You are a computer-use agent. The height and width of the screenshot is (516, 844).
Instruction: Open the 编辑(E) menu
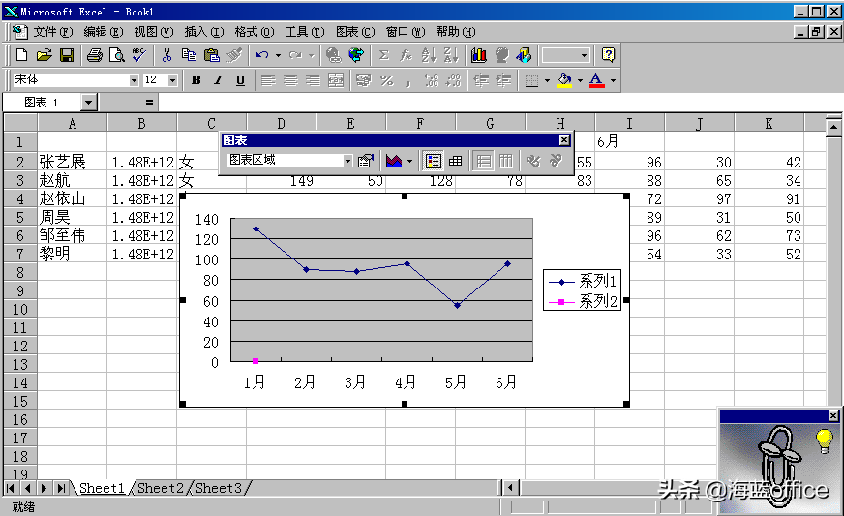tap(104, 32)
